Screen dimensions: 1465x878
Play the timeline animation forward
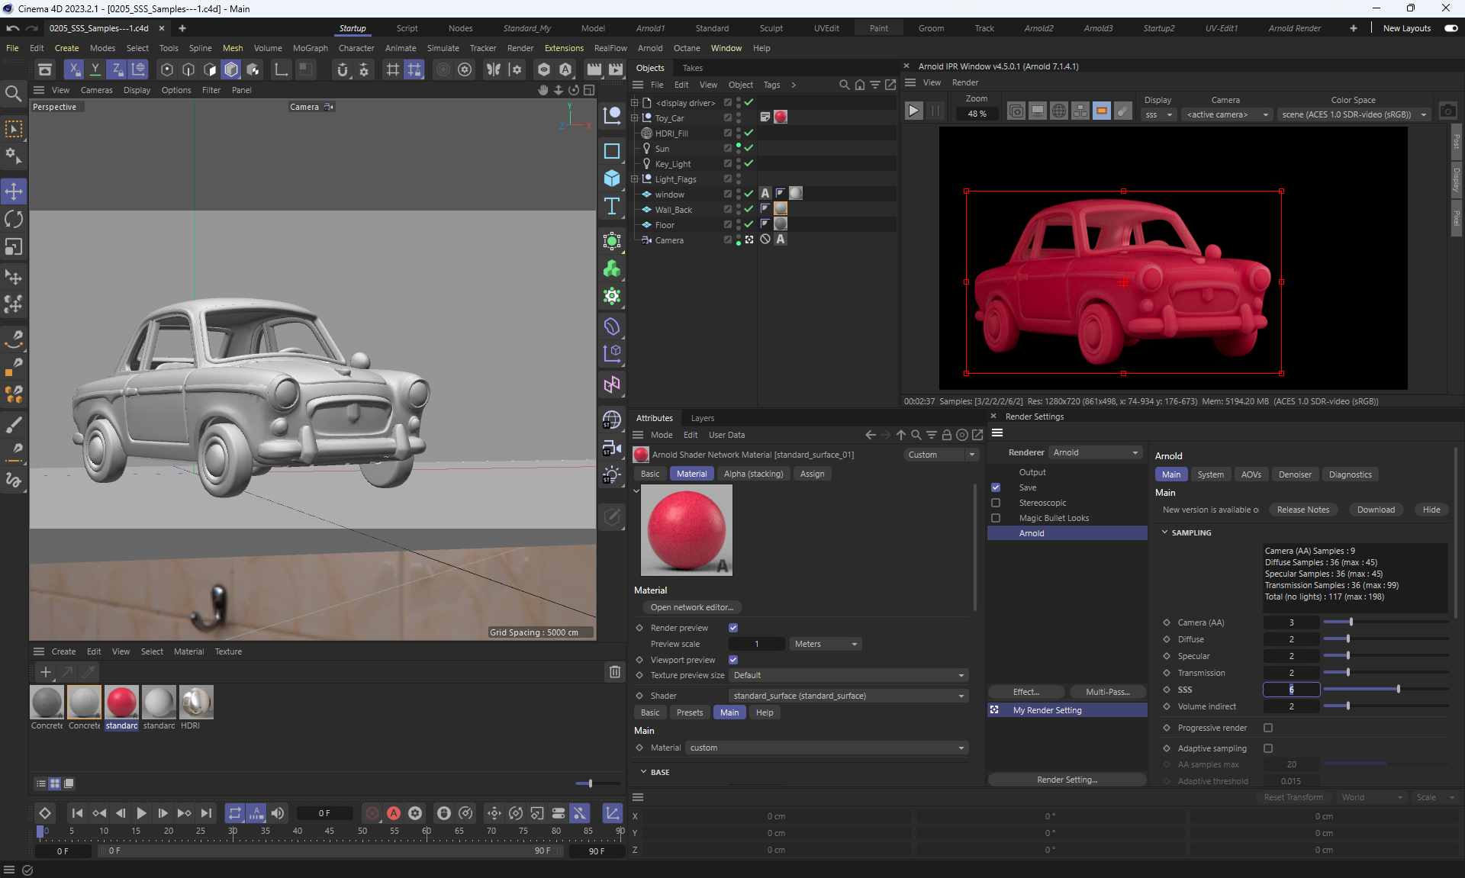(141, 813)
